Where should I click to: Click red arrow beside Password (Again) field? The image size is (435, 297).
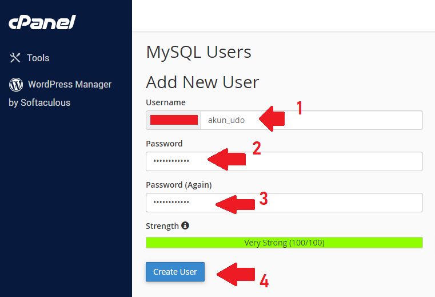tap(236, 204)
